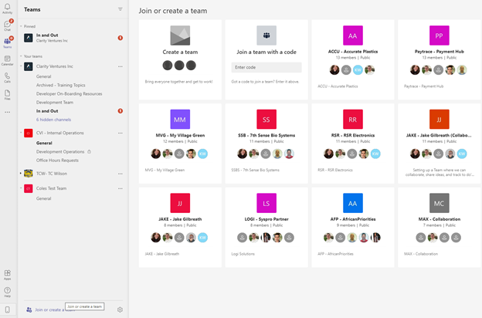Open more options for CVI - Internal Operations
Screen dimensions: 482x318
pyautogui.click(x=120, y=133)
